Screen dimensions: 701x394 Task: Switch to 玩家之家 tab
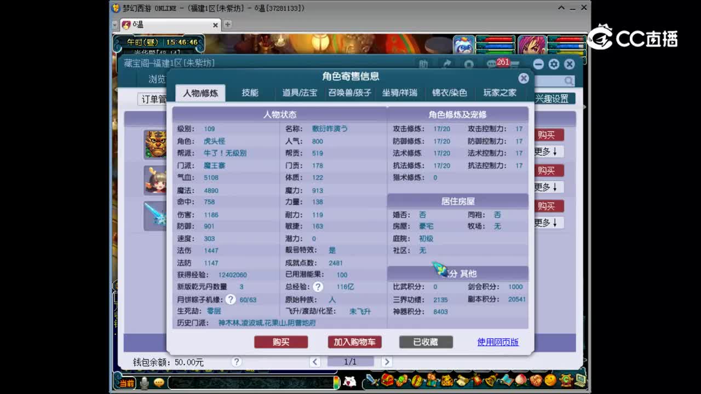pos(499,93)
